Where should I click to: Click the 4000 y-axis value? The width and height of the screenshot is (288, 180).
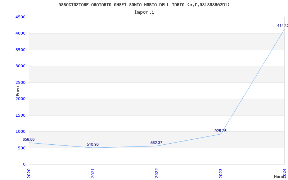coord(21,33)
